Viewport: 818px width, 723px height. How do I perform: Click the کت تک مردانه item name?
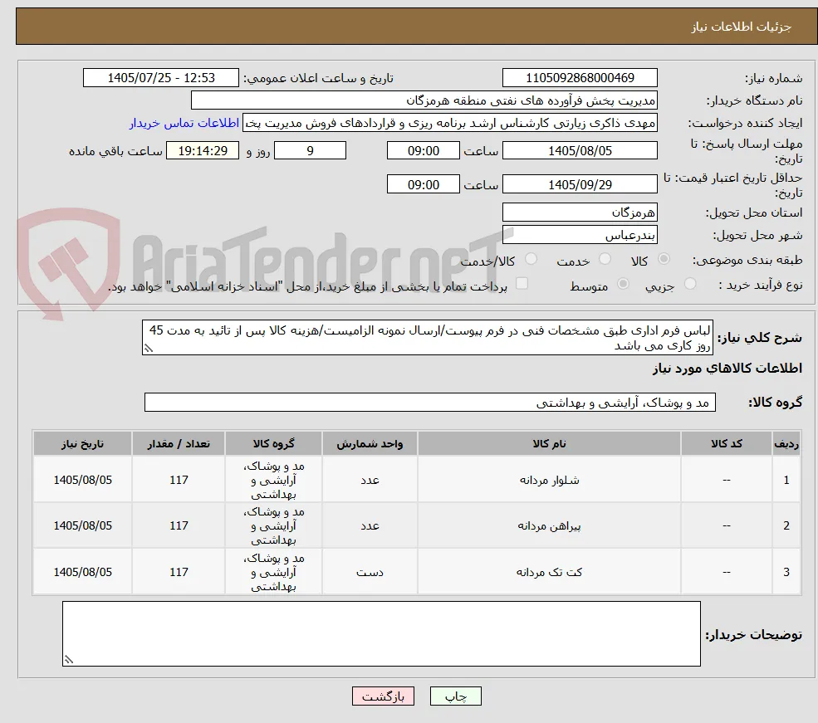pos(549,572)
